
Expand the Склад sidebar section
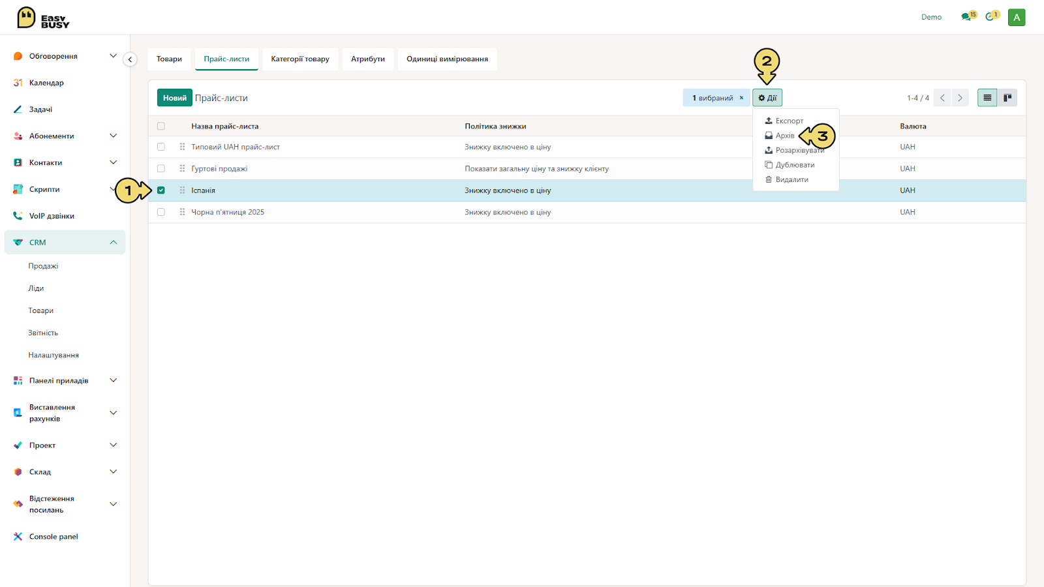click(x=113, y=472)
